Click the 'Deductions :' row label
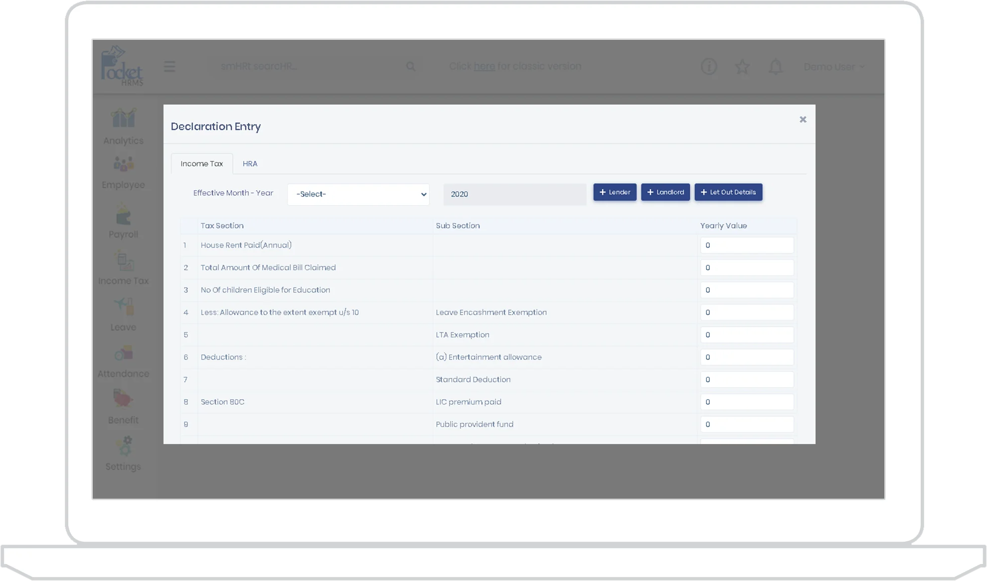 223,357
